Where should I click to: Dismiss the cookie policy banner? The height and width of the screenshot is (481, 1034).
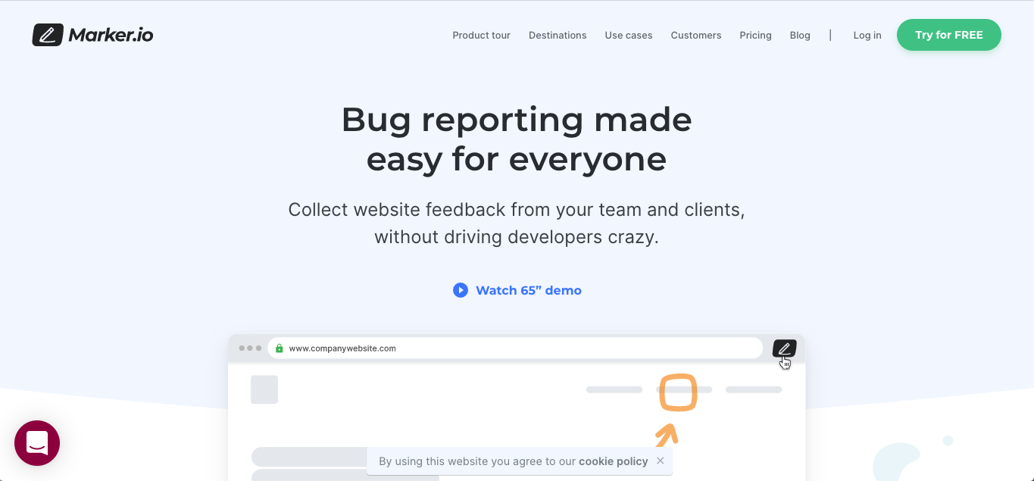[x=661, y=461]
